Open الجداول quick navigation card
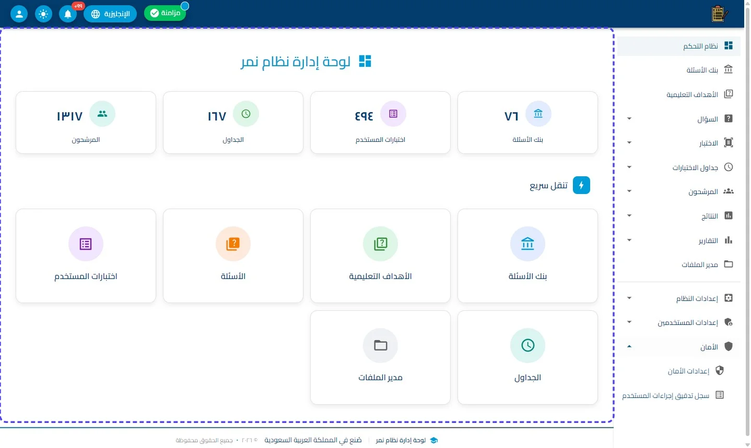 (x=527, y=357)
